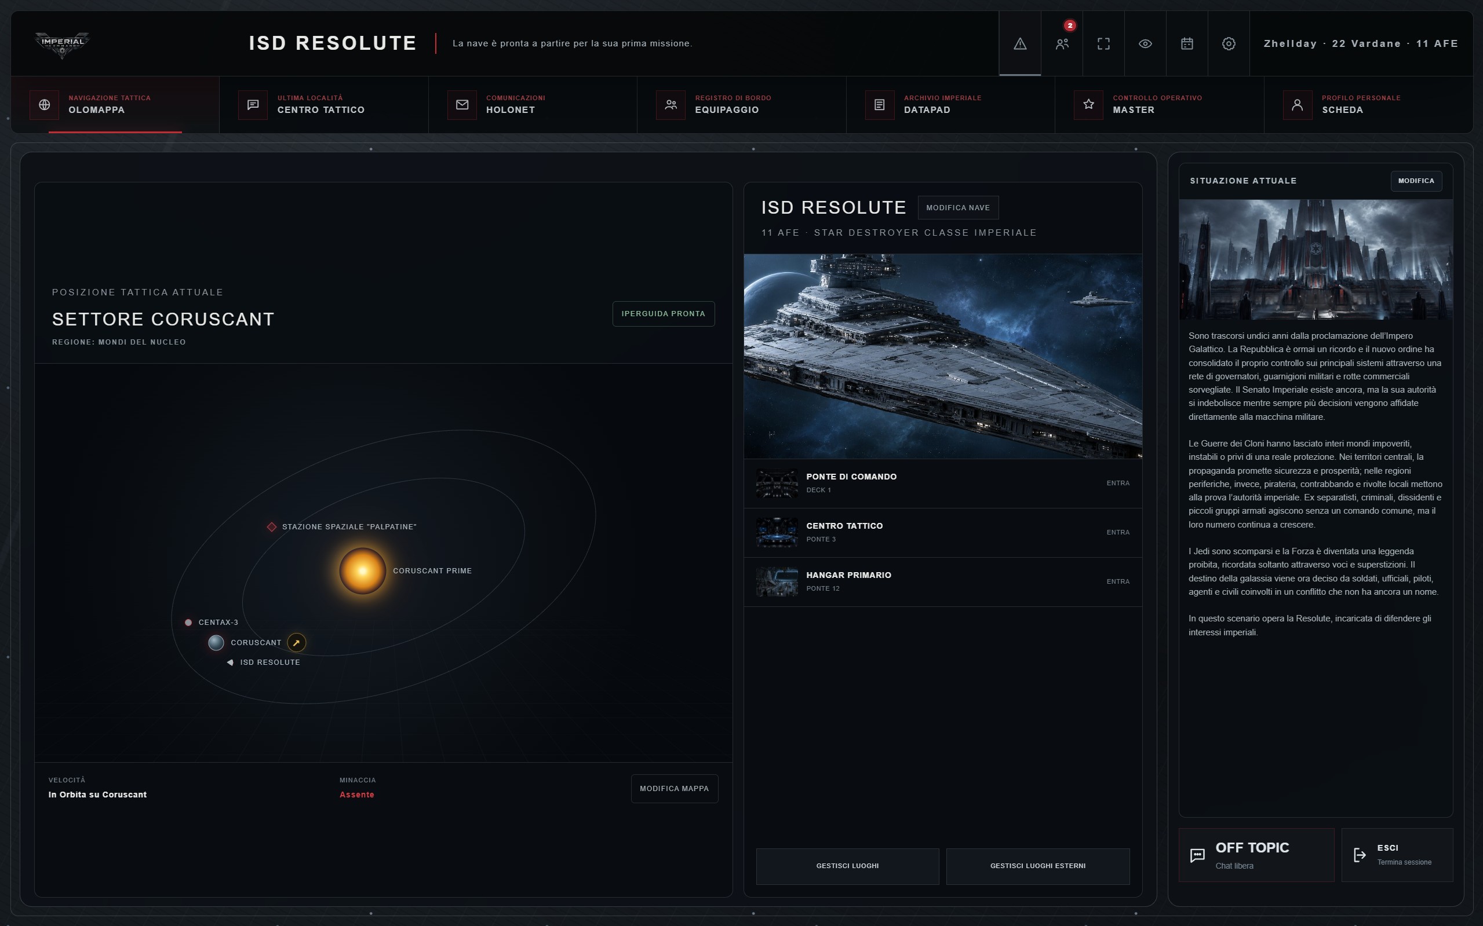Click the Modifica Nave button
The height and width of the screenshot is (926, 1483).
tap(958, 208)
